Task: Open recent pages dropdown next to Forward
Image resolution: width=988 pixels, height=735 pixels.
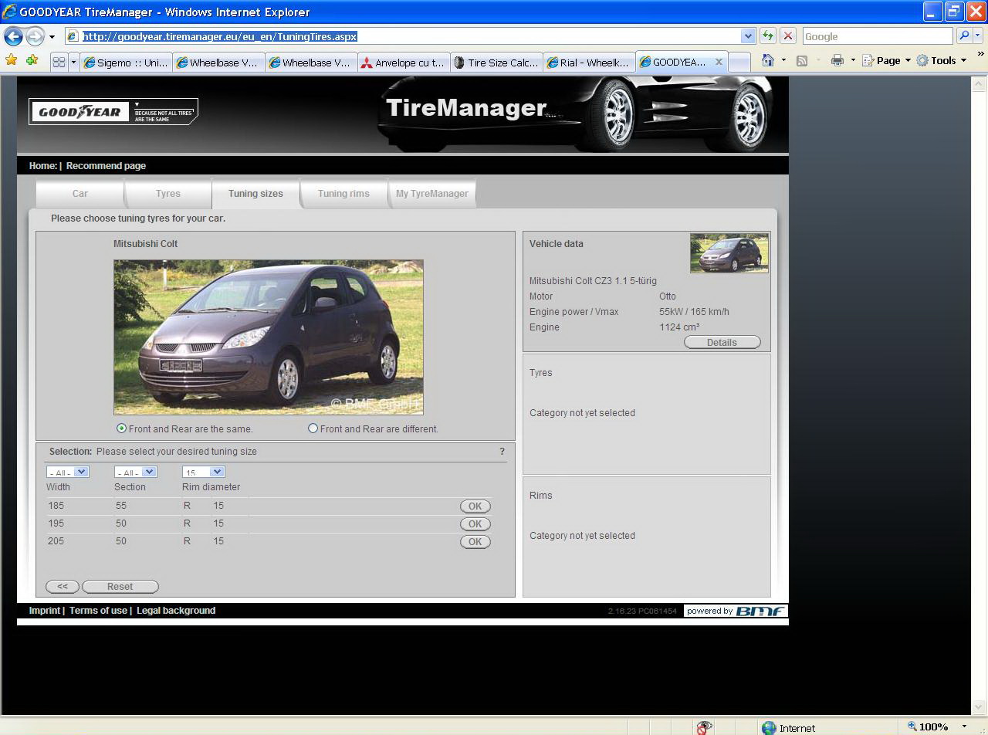Action: (52, 36)
